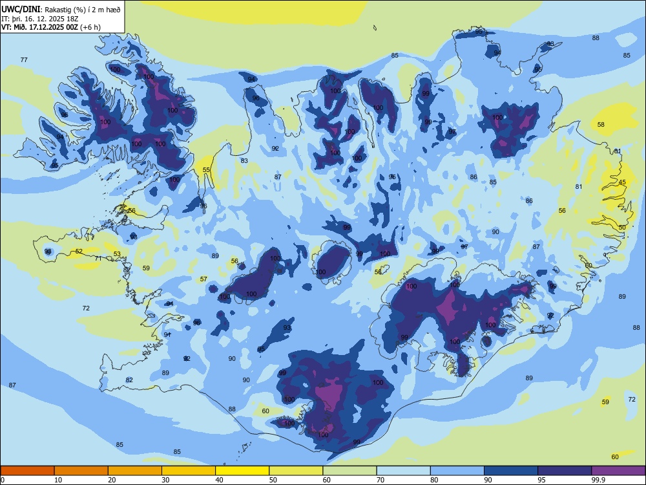The height and width of the screenshot is (485, 646).
Task: Click the legend label '10'
Action: coord(58,480)
